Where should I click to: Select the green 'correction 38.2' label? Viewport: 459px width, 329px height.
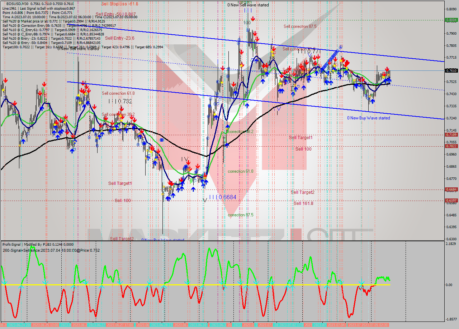point(241,132)
